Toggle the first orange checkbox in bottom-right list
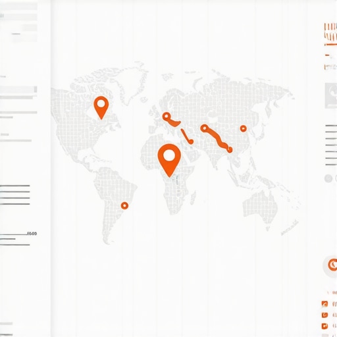 coord(324,303)
